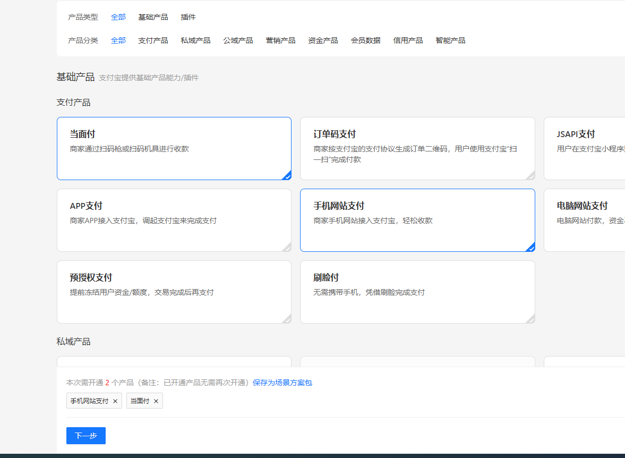
Task: Open the 保存为场景方案包 link
Action: point(282,383)
